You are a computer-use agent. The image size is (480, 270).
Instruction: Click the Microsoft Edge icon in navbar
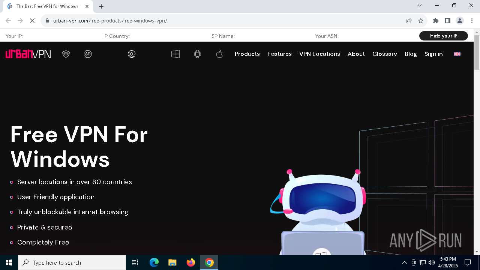(132, 54)
